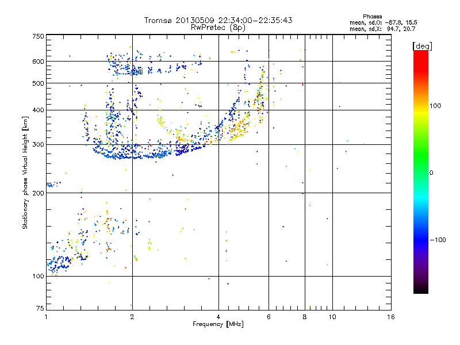Click the y-axis tick label '300'
This screenshot has height=345, width=460.
(x=38, y=145)
